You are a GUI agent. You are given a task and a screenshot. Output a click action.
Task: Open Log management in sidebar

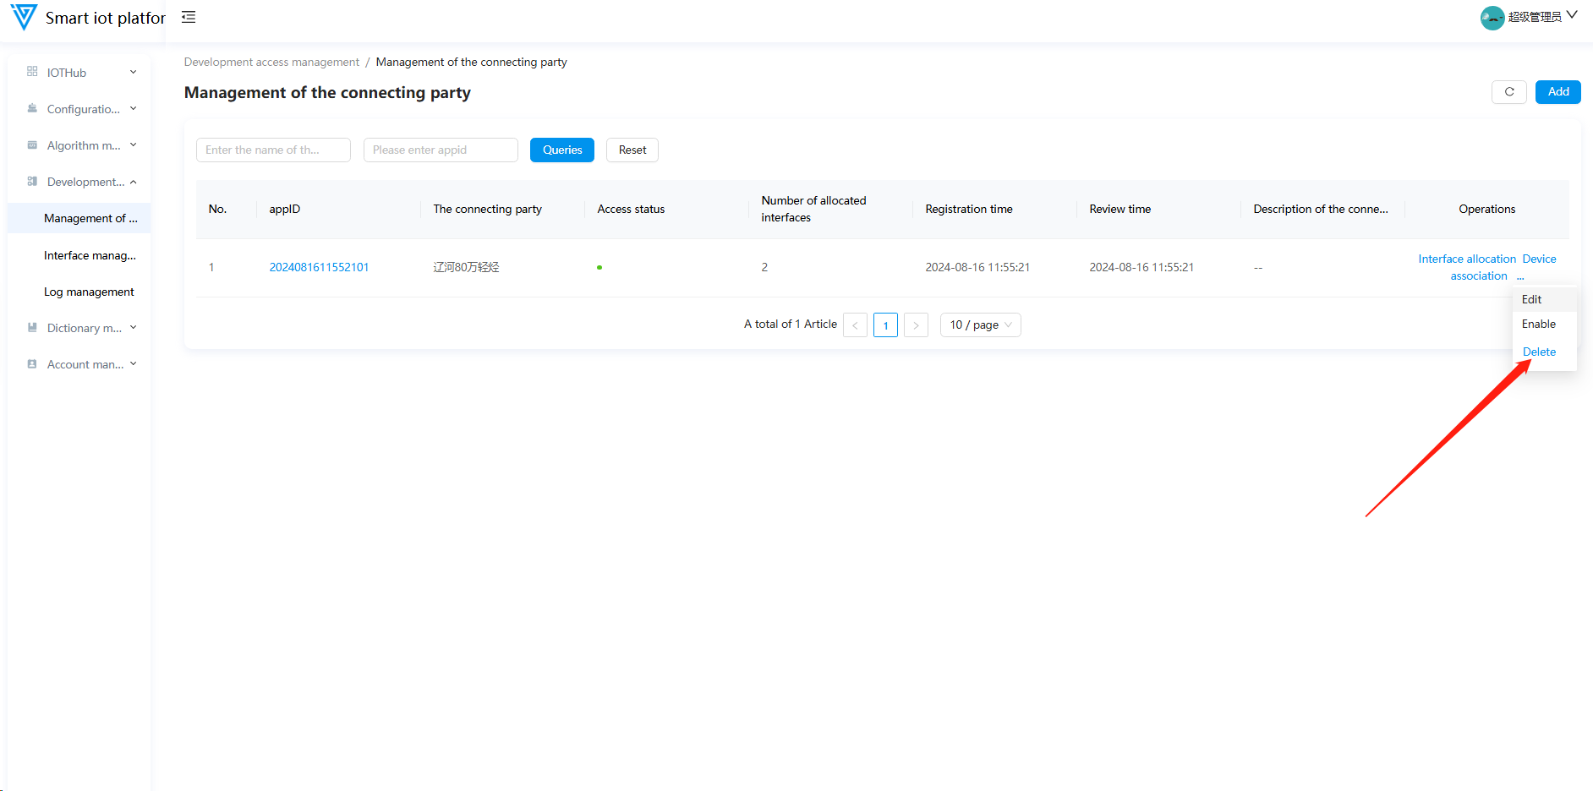pyautogui.click(x=89, y=292)
